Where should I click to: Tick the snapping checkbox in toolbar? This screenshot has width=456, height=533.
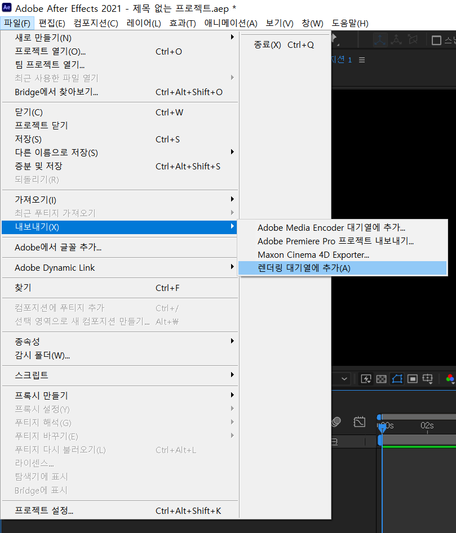tap(436, 40)
